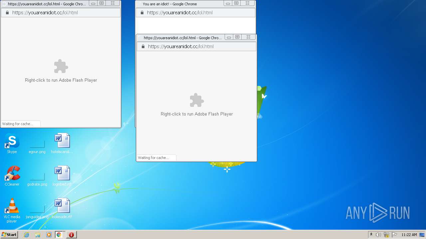426x239 pixels.
Task: Click the Action Center flag icon
Action: pyautogui.click(x=394, y=235)
